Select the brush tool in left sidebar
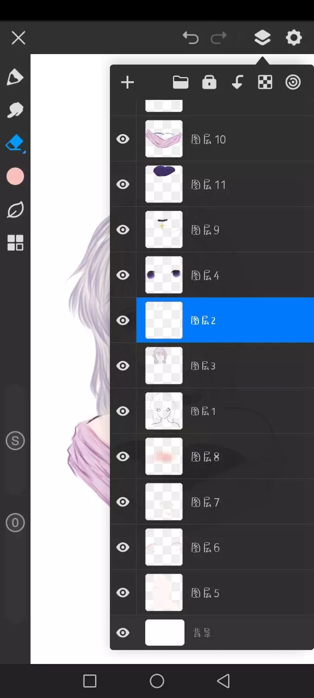This screenshot has width=314, height=698. [15, 77]
